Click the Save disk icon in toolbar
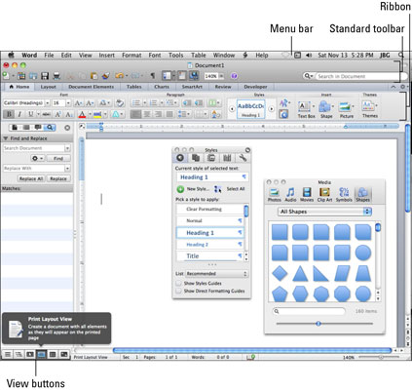This screenshot has height=390, width=412. (x=45, y=76)
